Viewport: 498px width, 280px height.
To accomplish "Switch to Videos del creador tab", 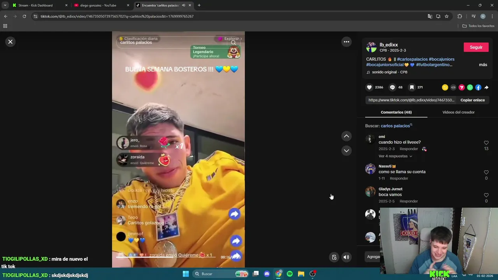I will [458, 112].
